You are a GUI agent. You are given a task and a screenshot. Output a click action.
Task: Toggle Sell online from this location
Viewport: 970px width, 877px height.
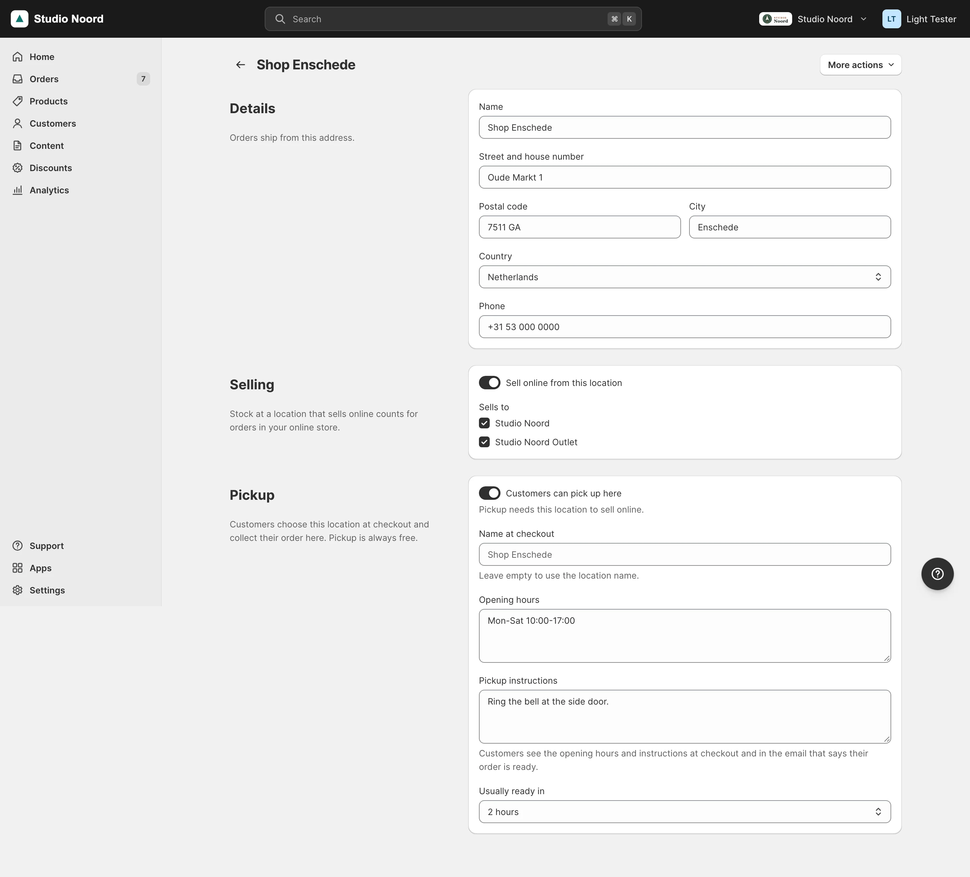tap(489, 383)
